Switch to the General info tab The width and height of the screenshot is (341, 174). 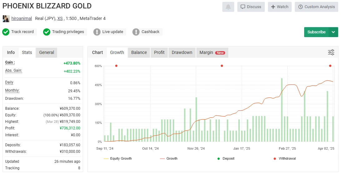click(47, 52)
